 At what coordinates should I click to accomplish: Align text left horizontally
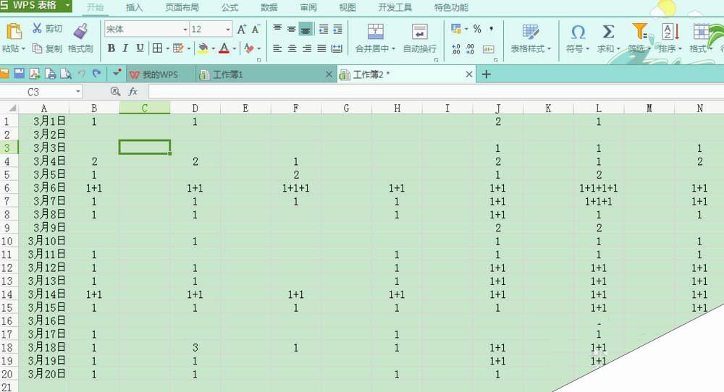[x=277, y=48]
